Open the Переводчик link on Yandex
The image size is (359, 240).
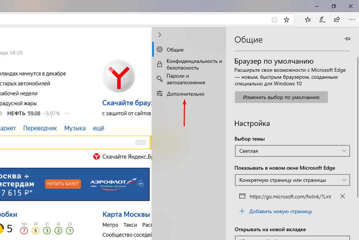tap(40, 128)
